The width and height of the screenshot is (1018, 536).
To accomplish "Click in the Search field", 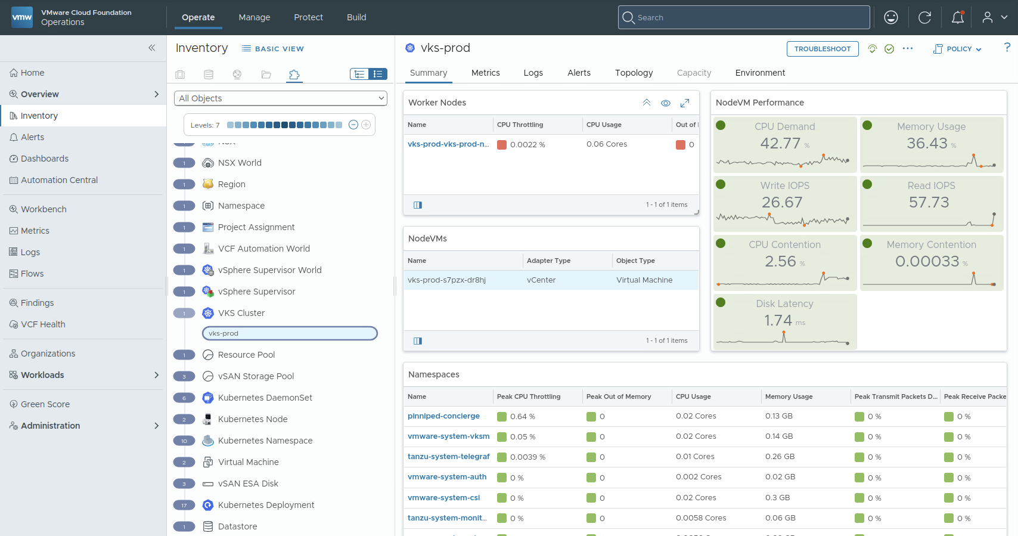I will [x=744, y=17].
